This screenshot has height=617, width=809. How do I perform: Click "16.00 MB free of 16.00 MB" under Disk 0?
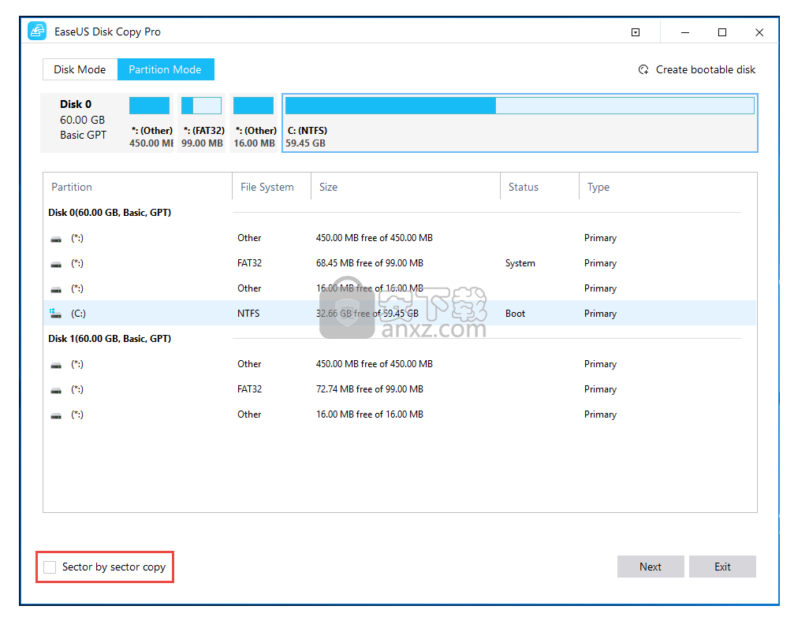pos(370,288)
